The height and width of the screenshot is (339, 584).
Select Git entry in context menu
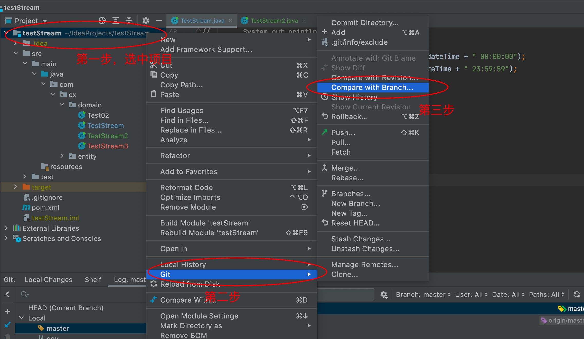coord(232,275)
